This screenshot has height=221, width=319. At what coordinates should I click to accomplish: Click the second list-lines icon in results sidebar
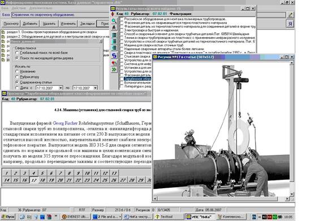(114, 41)
